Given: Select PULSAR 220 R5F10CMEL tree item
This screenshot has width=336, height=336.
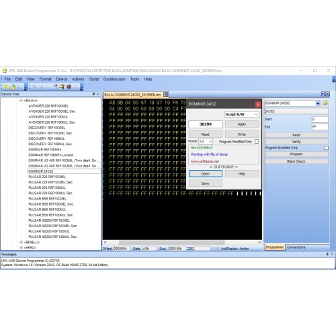Looking at the screenshot, I should (47, 177).
